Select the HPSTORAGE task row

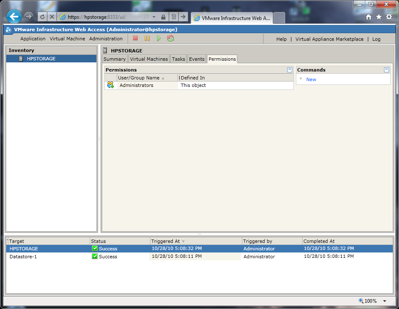tap(199, 249)
